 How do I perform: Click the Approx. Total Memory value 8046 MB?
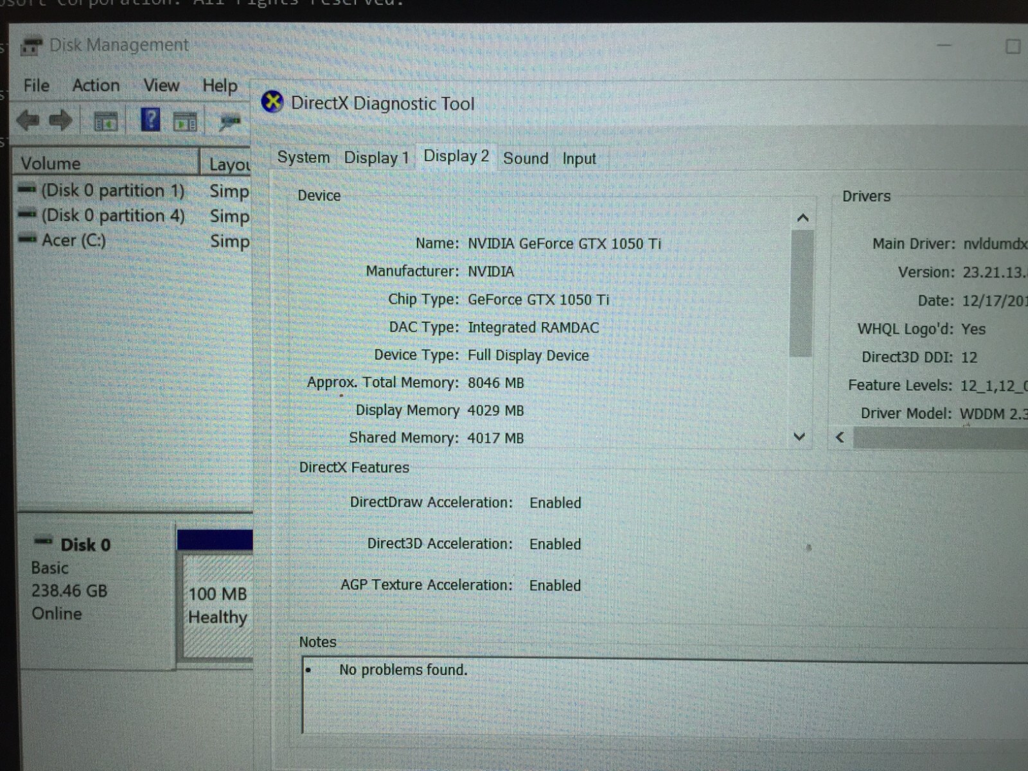(x=495, y=383)
